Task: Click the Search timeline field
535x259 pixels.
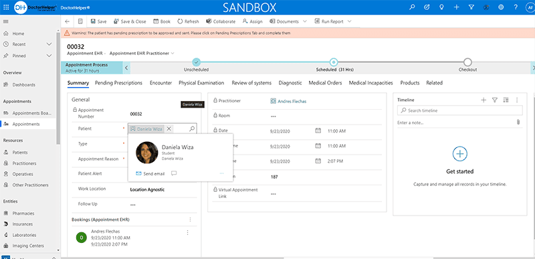Action: (x=459, y=110)
